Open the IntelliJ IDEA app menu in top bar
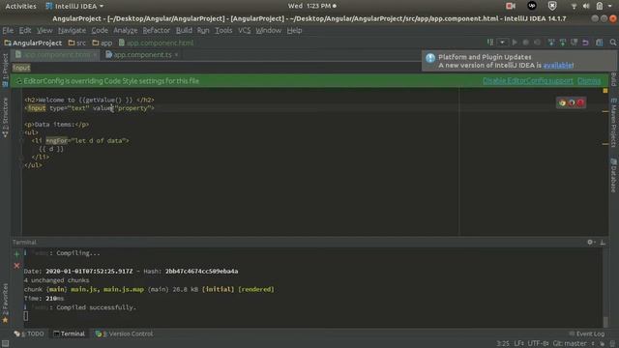Viewport: 619px width, 348px height. coord(74,6)
